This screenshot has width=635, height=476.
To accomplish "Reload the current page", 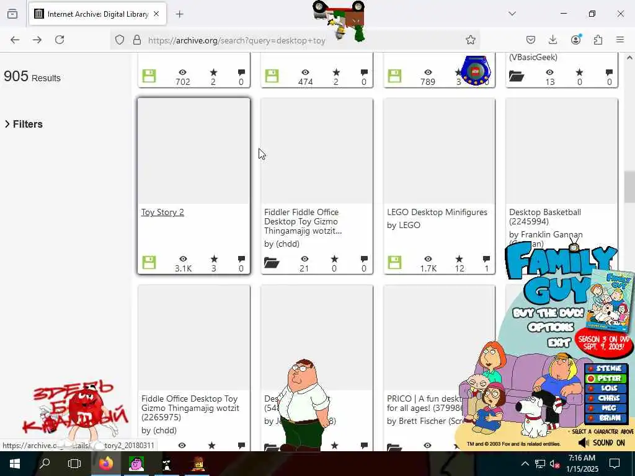I will (x=60, y=40).
